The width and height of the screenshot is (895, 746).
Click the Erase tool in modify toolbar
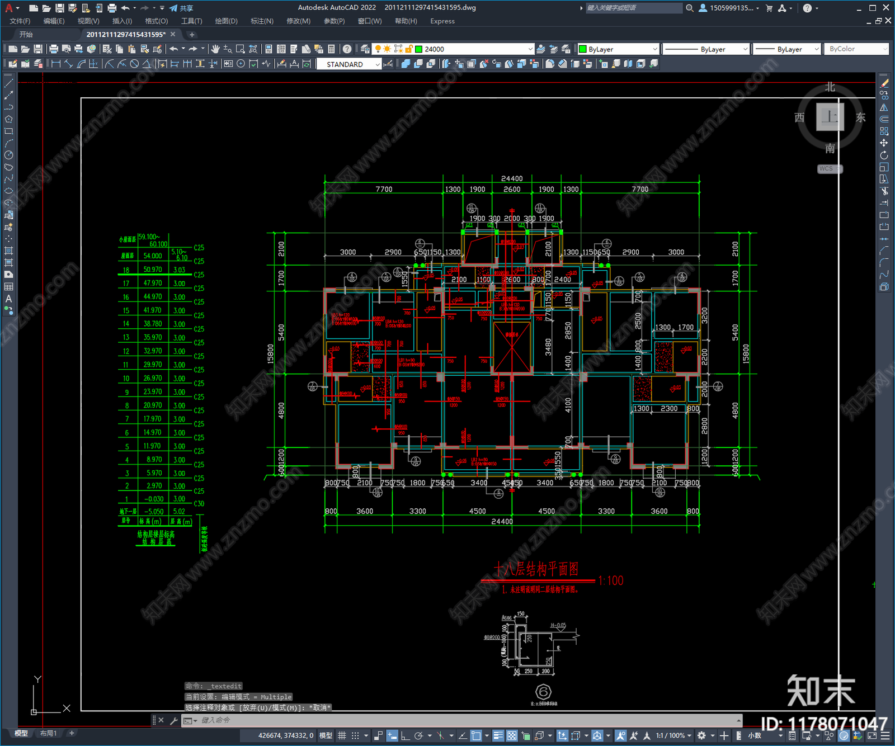tap(884, 83)
